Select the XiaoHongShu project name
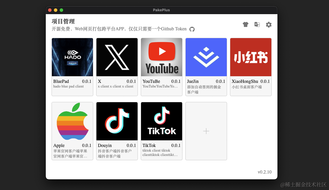The width and height of the screenshot is (329, 190). [245, 81]
